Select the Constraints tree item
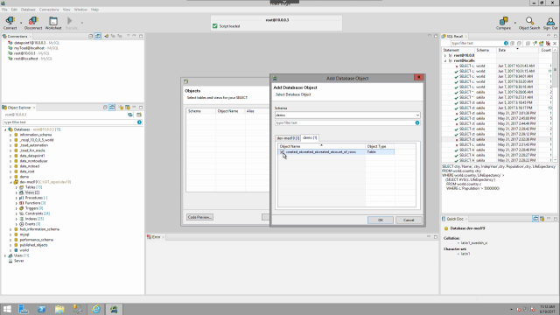This screenshot has height=315, width=560. (35, 213)
